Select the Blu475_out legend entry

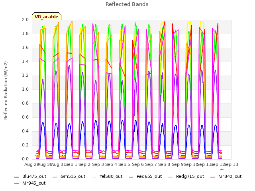(30, 176)
